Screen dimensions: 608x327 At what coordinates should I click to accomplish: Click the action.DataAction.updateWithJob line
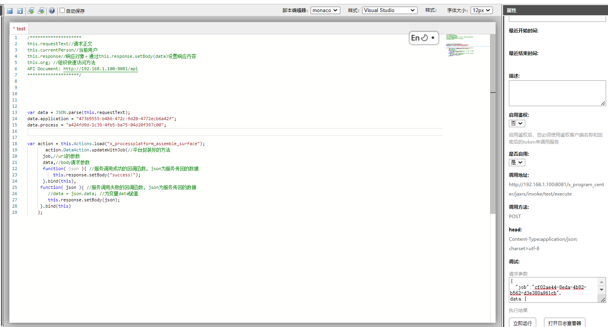tap(108, 150)
